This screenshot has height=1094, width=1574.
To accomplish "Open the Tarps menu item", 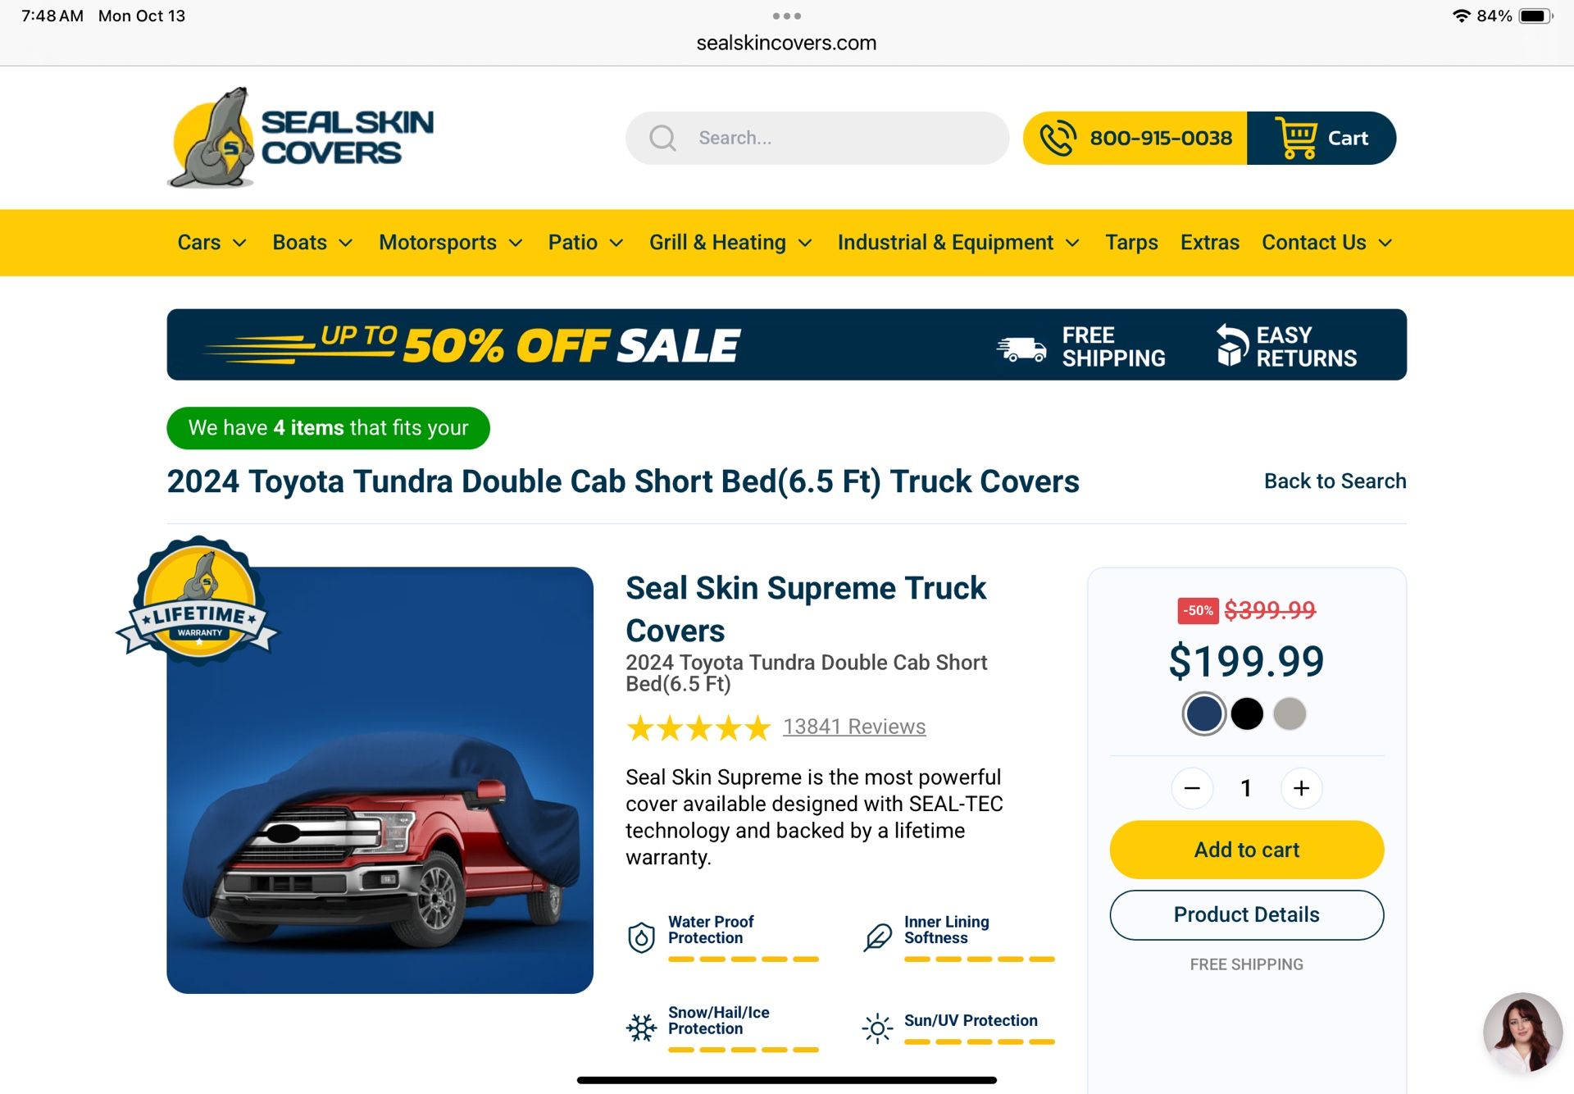I will pyautogui.click(x=1131, y=243).
